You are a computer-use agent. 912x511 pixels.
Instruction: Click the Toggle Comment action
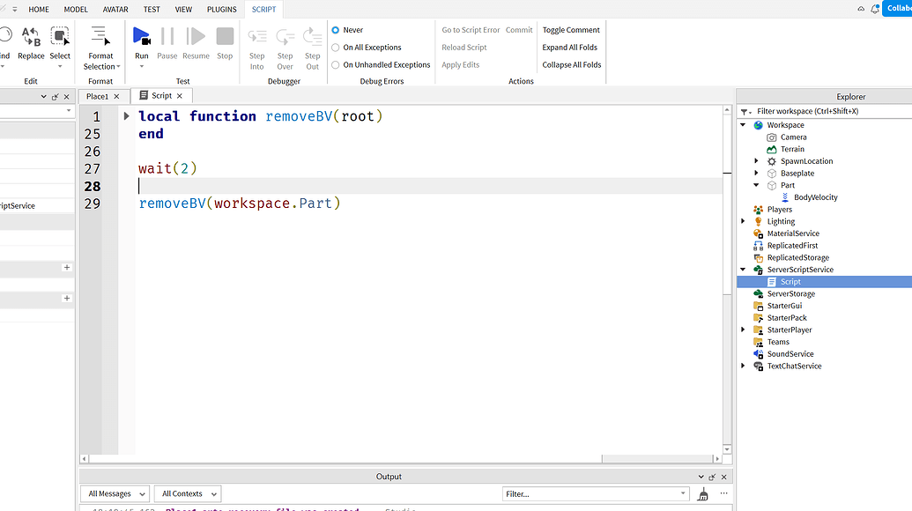[570, 29]
